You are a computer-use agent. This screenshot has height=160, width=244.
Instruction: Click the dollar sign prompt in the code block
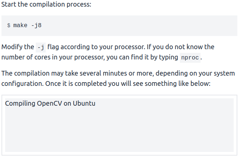[9, 26]
